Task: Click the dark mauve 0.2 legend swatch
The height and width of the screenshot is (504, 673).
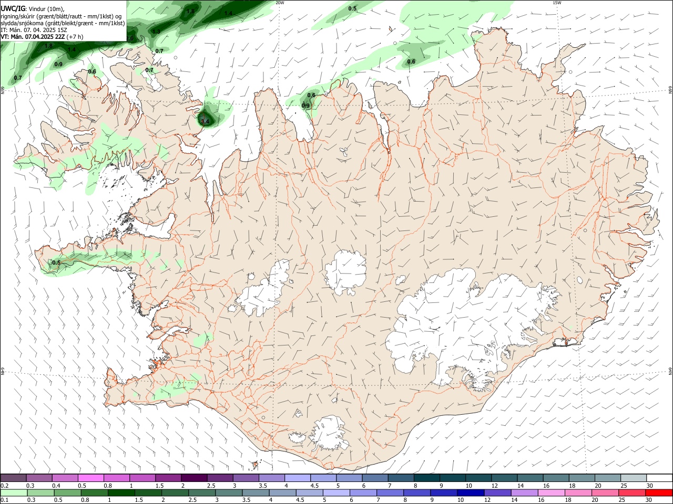Action: pos(13,478)
